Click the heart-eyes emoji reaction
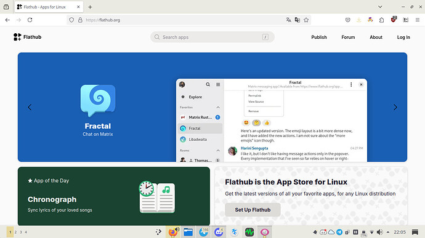This screenshot has height=238, width=425. (x=246, y=123)
